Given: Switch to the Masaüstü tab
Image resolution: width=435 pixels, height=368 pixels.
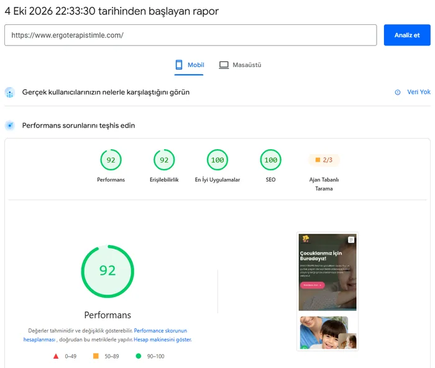Looking at the screenshot, I should click(x=240, y=65).
